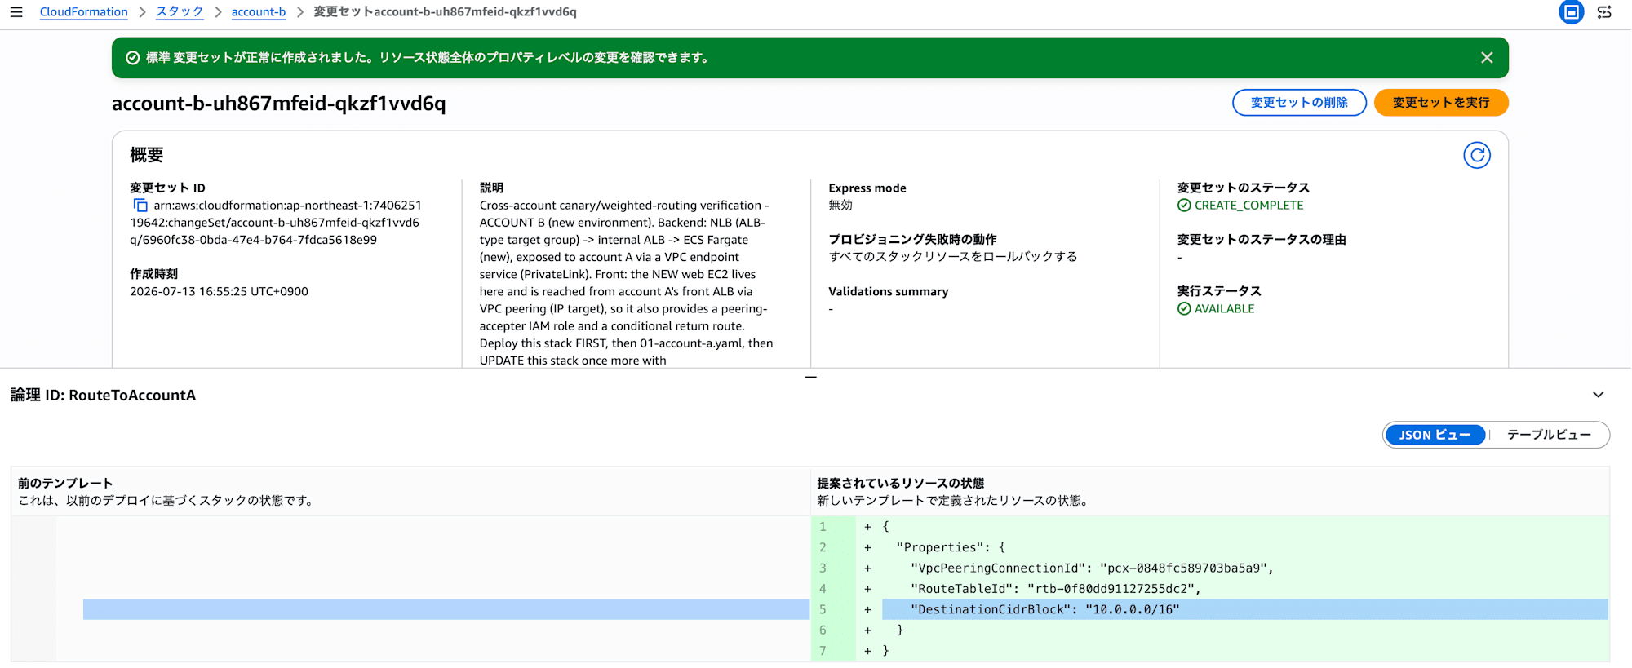Viewport: 1632px width, 668px height.
Task: Click the CREATE_COMPLETE status check icon
Action: coord(1184,206)
